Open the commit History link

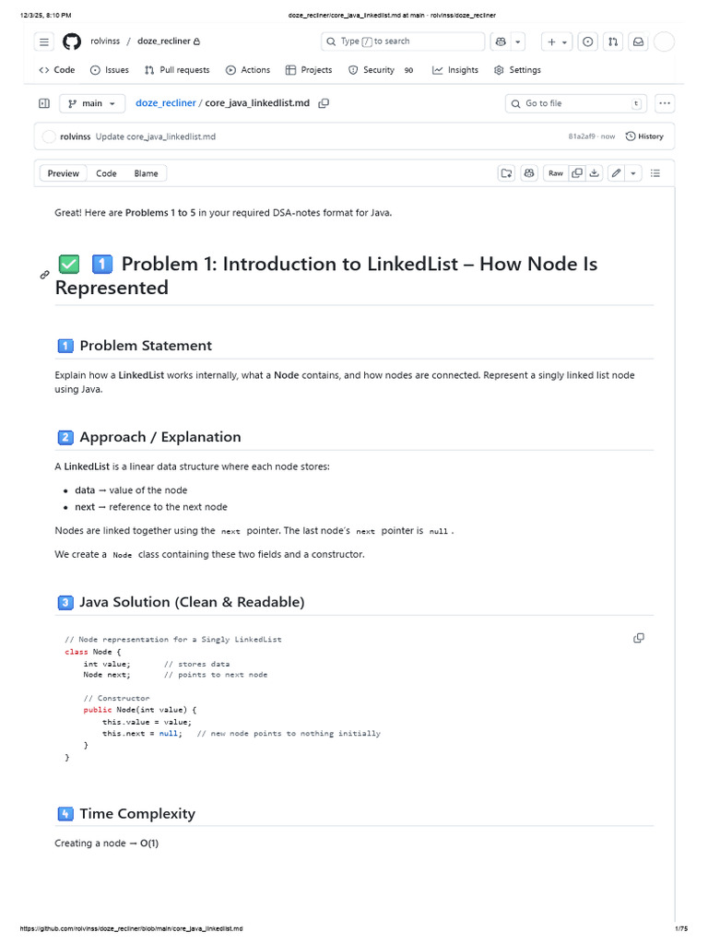tap(644, 136)
